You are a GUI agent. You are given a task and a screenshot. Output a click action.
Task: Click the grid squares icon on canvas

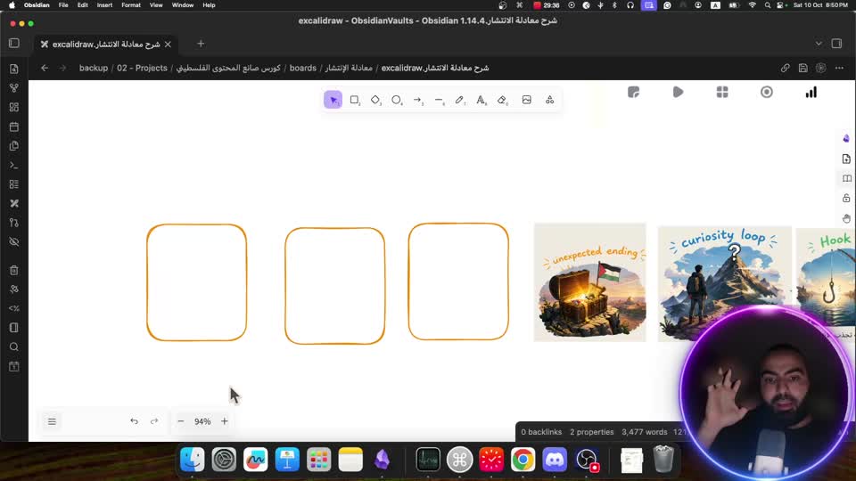tap(722, 92)
